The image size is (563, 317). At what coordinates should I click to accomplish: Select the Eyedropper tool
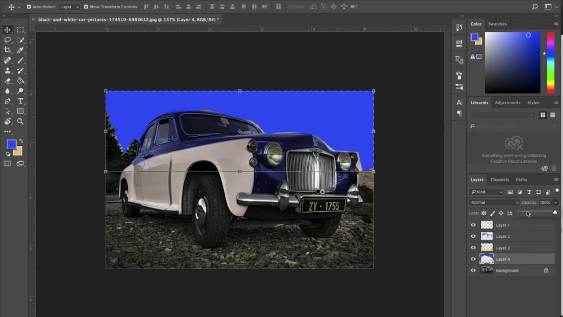[20, 50]
